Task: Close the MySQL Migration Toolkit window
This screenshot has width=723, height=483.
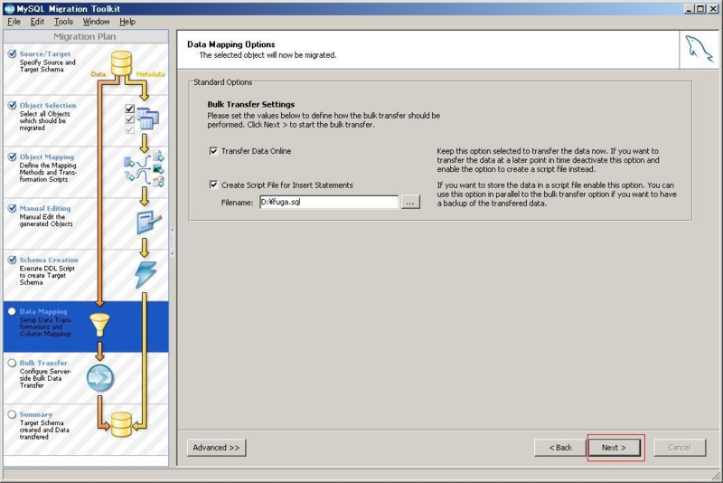Action: coord(713,9)
